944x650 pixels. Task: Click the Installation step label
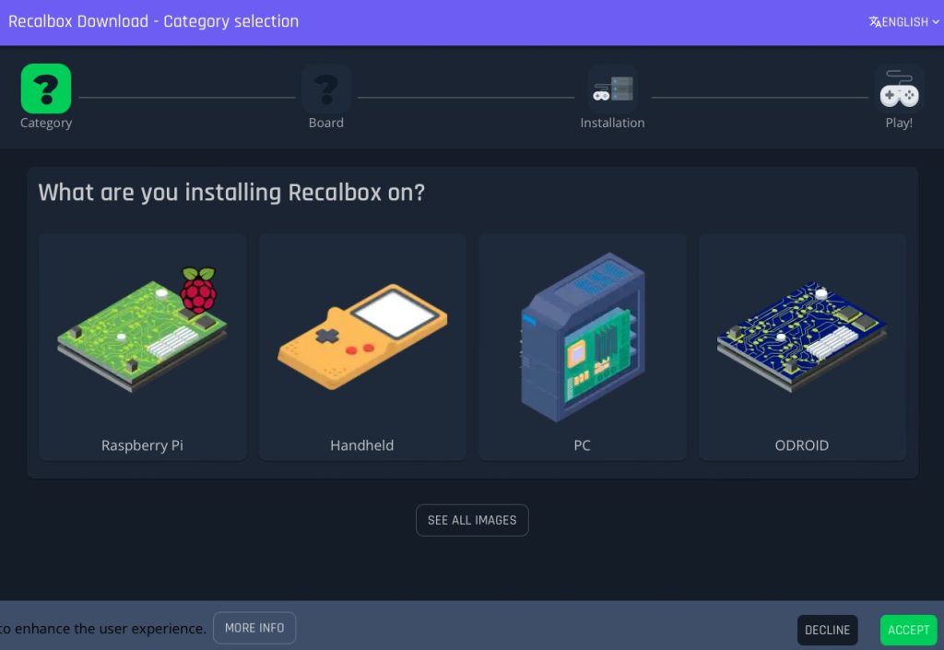[612, 123]
